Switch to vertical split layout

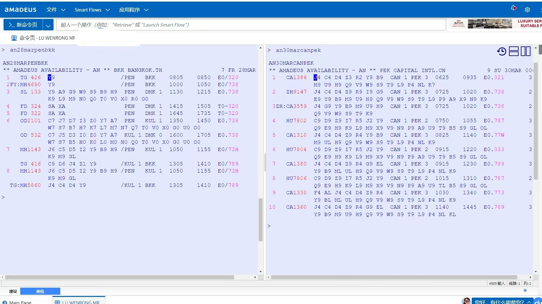526,51
